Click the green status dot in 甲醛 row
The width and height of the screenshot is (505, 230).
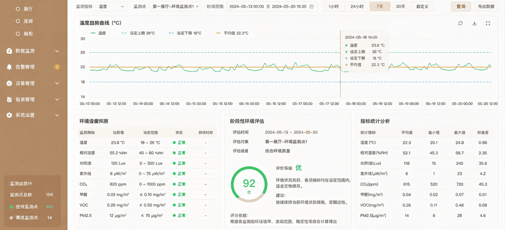(174, 195)
